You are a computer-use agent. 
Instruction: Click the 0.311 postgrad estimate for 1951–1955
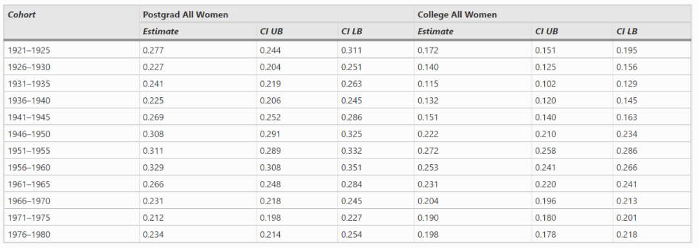[153, 151]
